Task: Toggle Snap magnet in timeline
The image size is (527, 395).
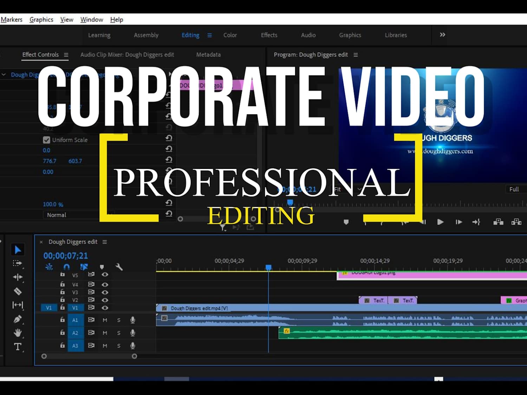Action: 66,267
